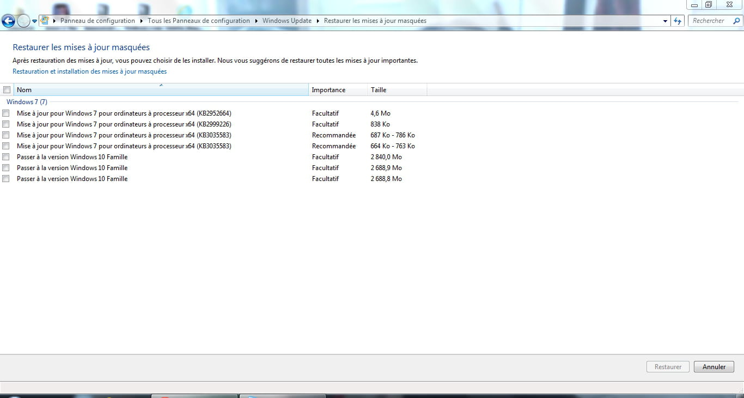Go back with the blue Back arrow
The image size is (744, 398).
click(x=8, y=21)
